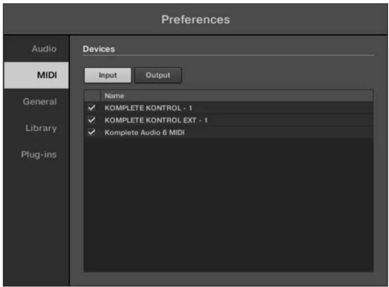Click the blank checkbox column header cell
The image size is (389, 287).
[92, 96]
